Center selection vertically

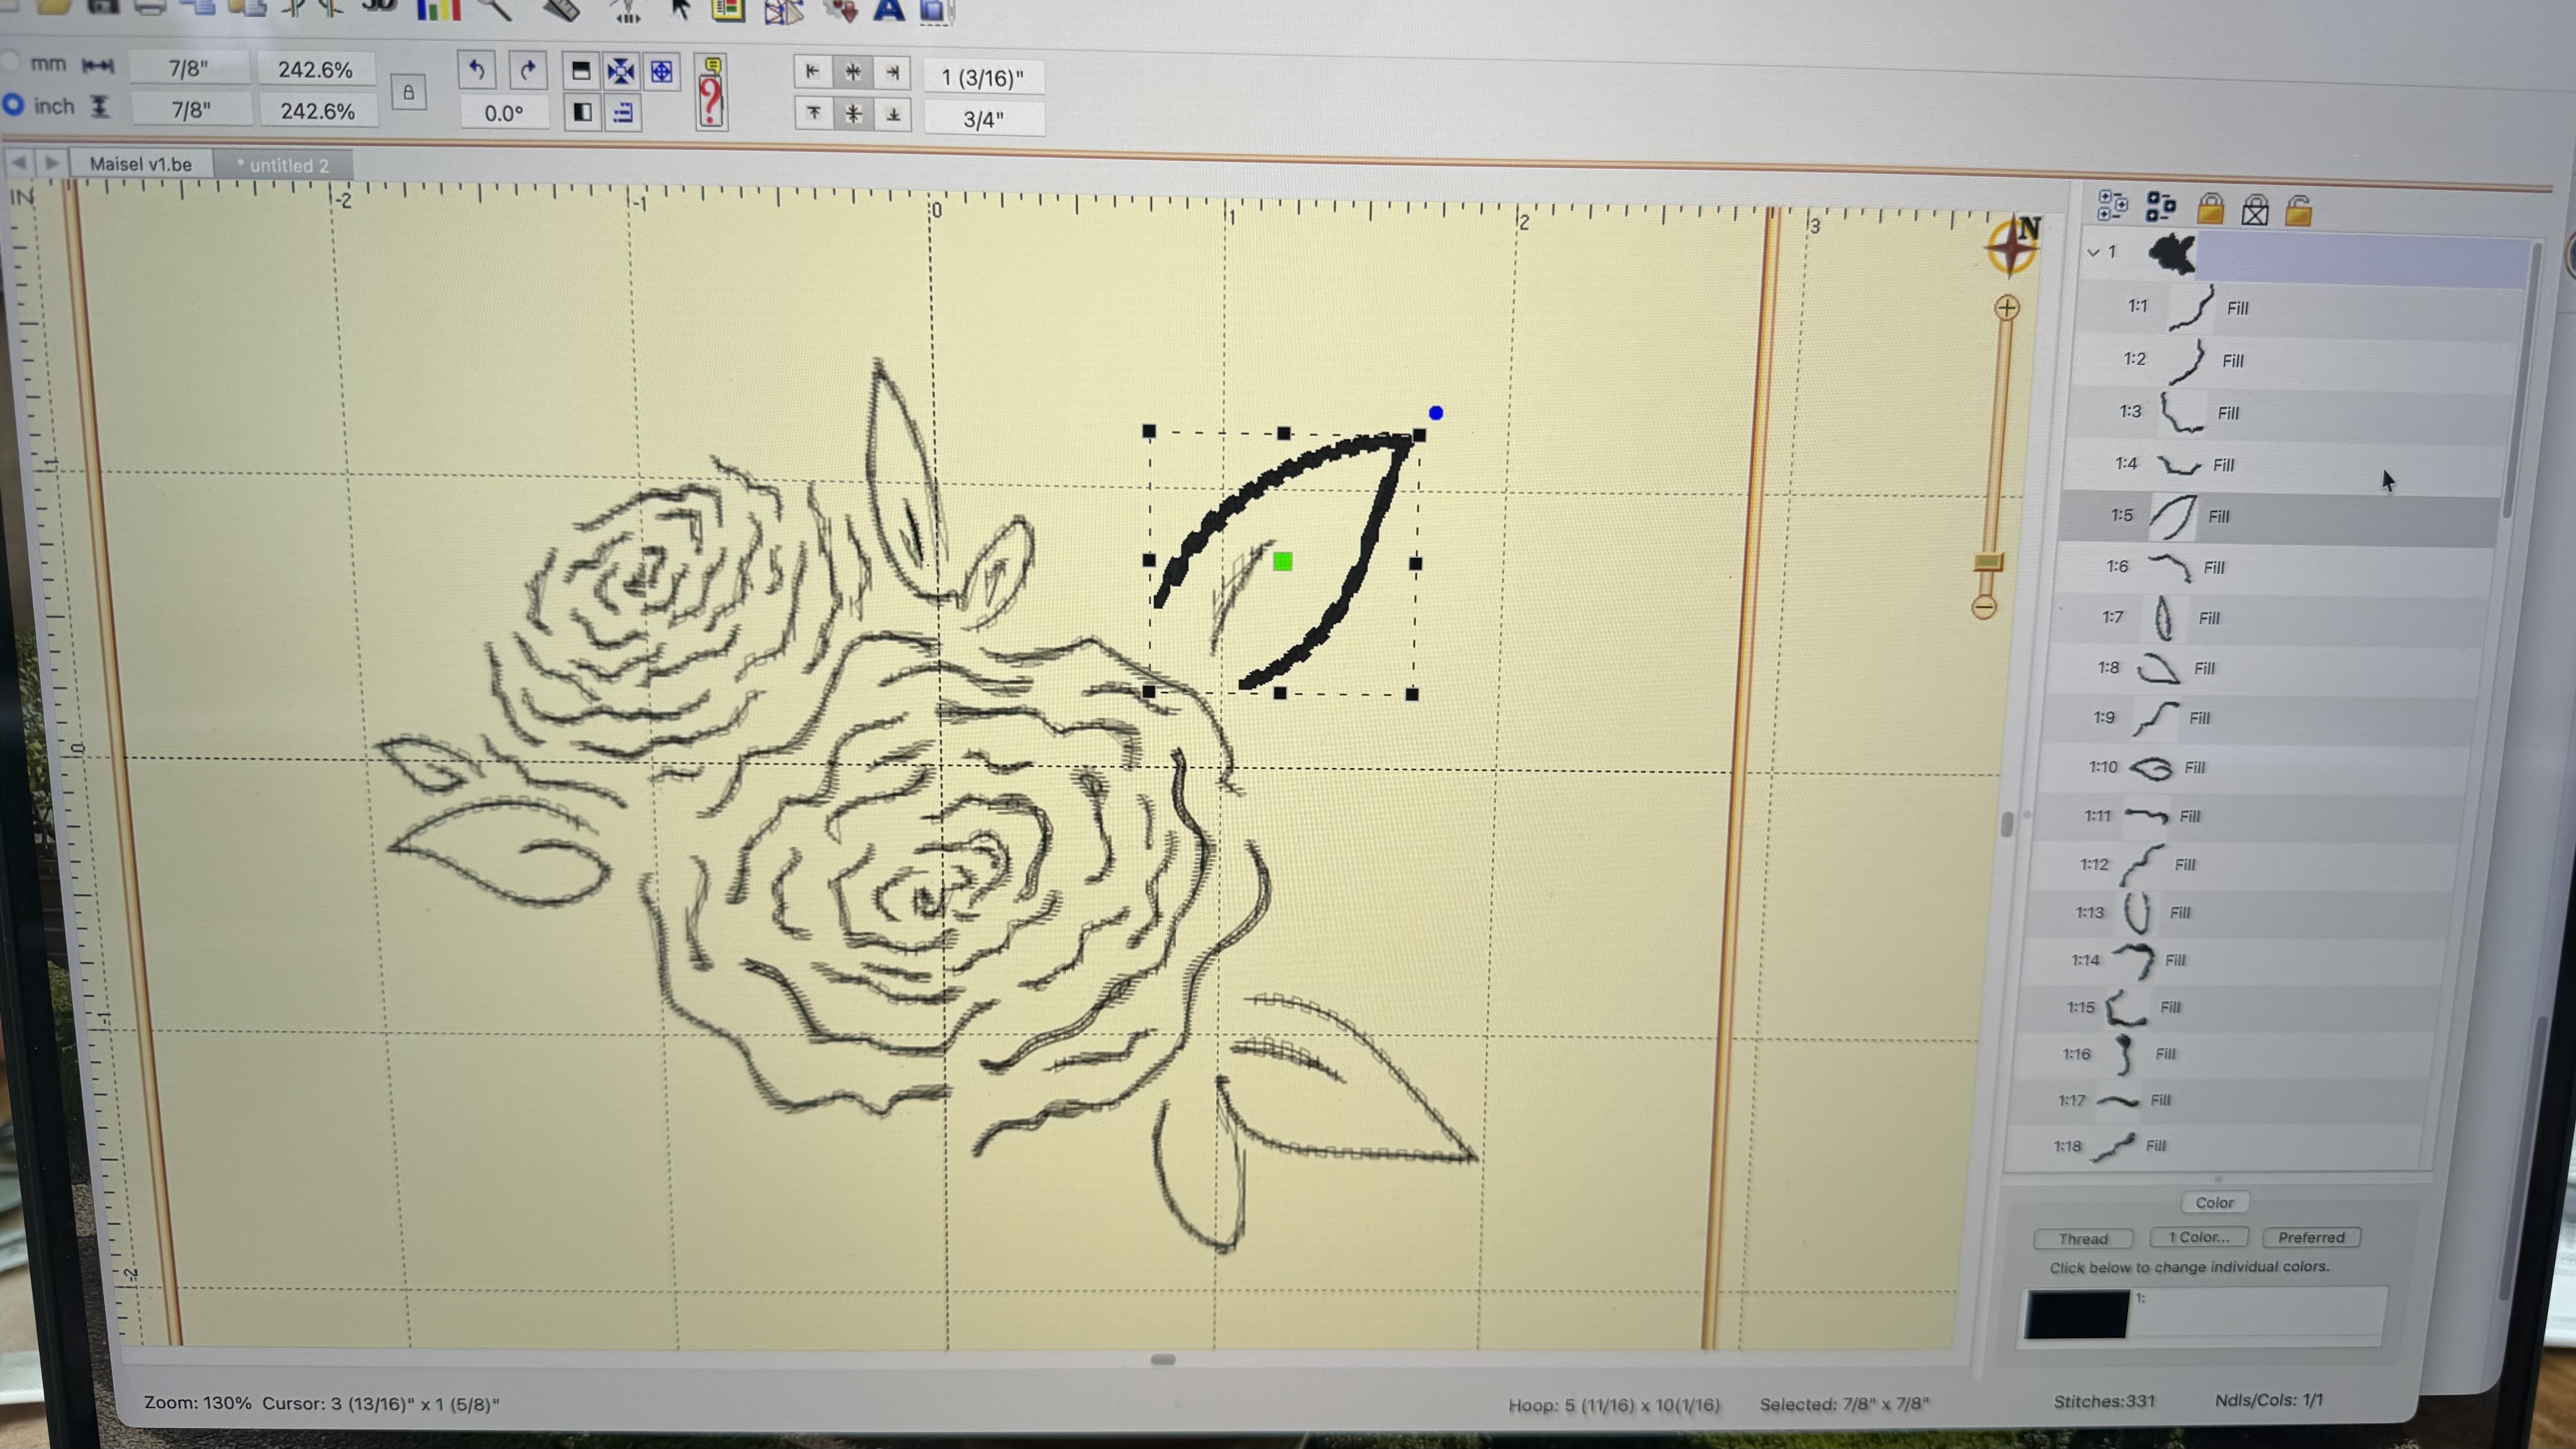[x=853, y=114]
